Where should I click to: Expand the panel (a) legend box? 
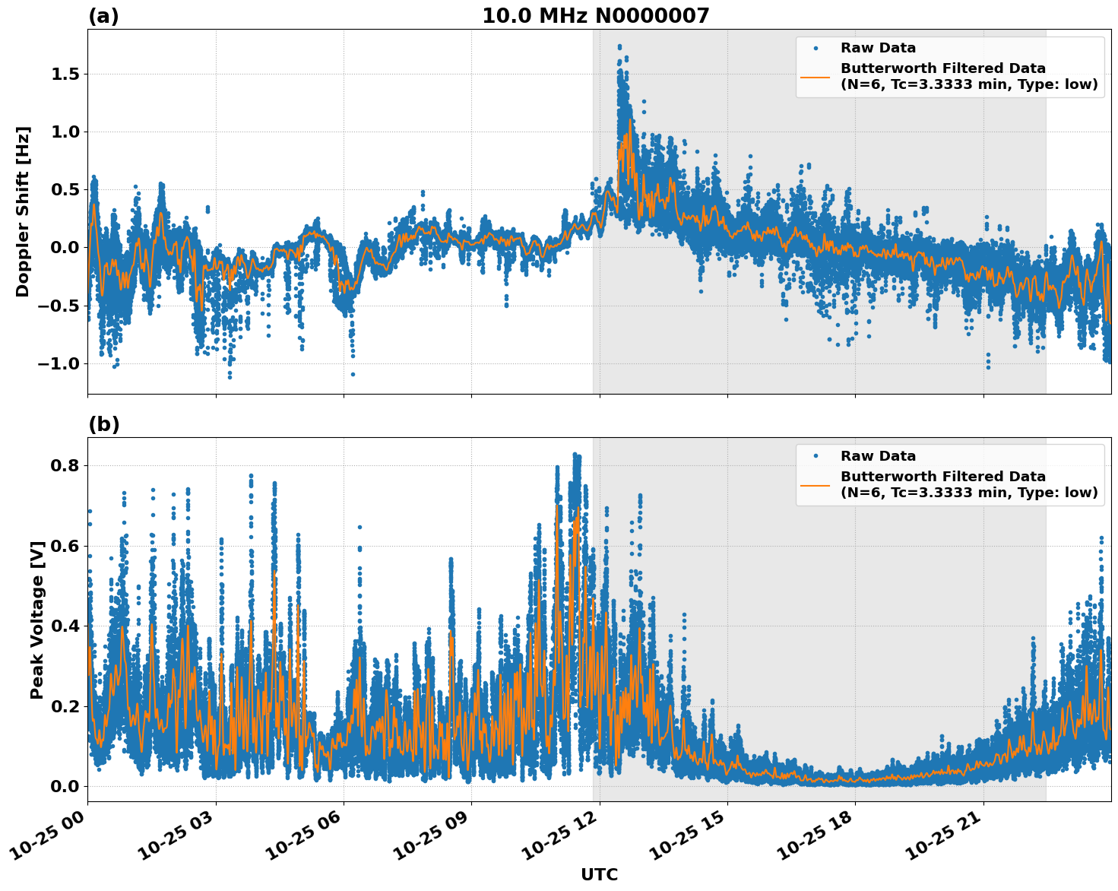pyautogui.click(x=951, y=66)
